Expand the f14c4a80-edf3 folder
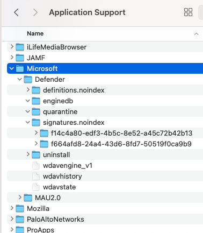Screen dimensions: 203x233 tap(36, 133)
